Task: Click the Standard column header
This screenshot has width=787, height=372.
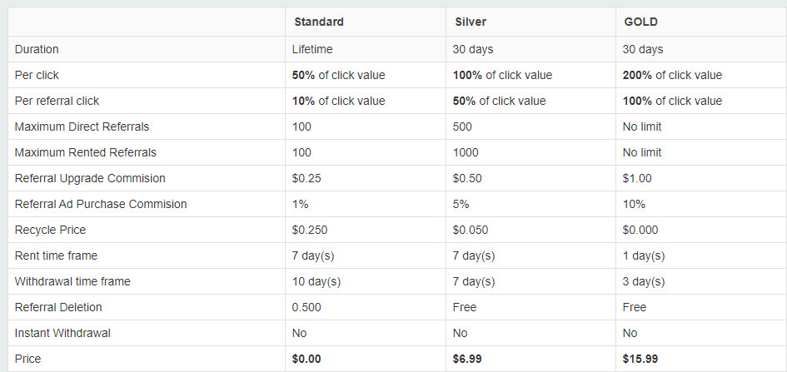Action: click(318, 22)
